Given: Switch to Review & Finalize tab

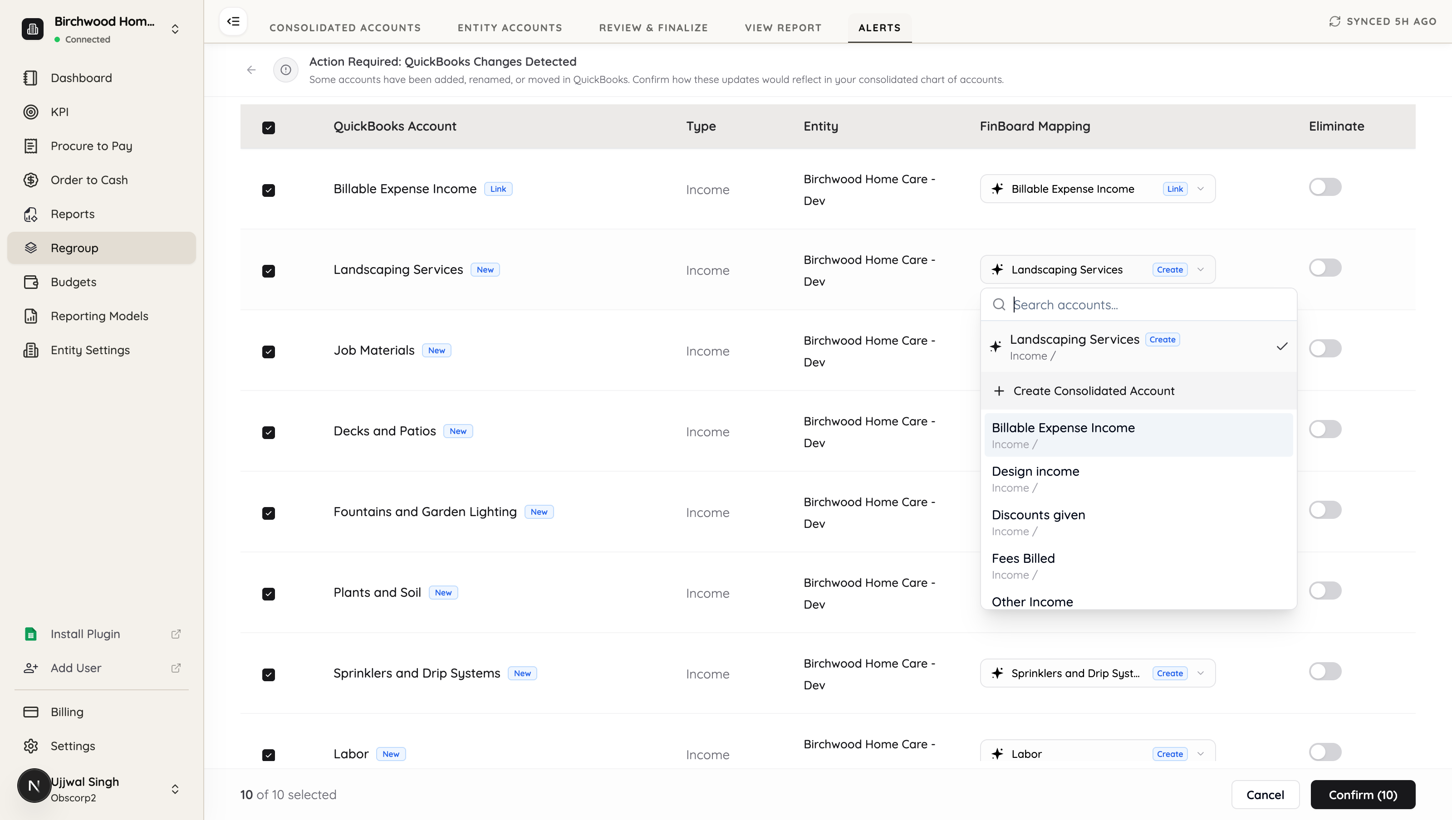Looking at the screenshot, I should pyautogui.click(x=653, y=28).
